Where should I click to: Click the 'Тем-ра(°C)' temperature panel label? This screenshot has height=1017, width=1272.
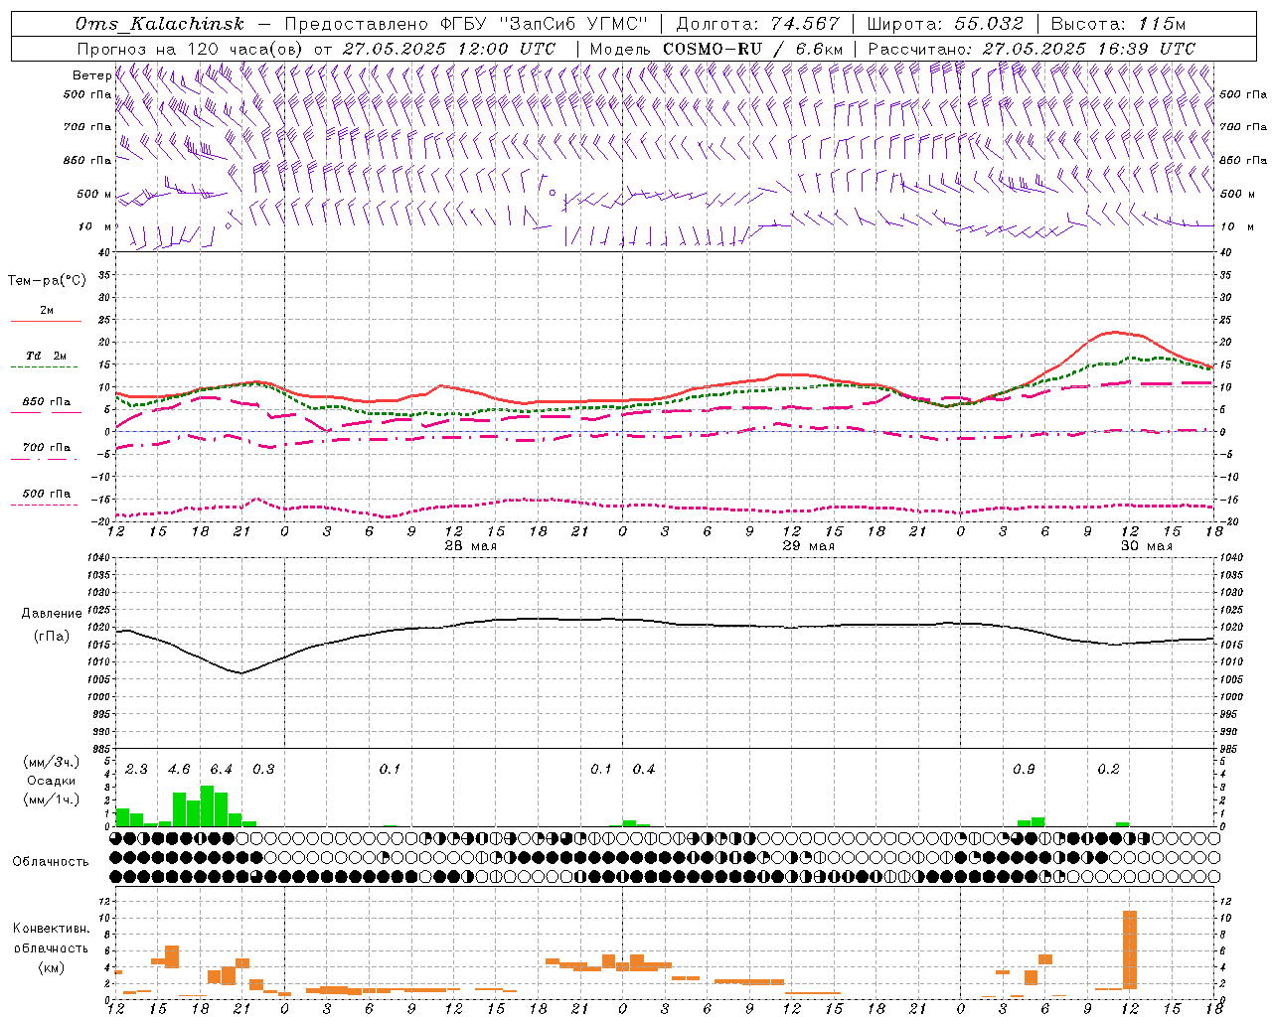point(47,281)
